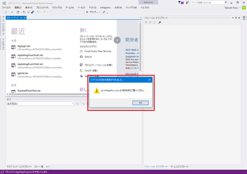The height and width of the screenshot is (174, 247).
Task: Open the View (表示) menu
Action: click(x=29, y=8)
